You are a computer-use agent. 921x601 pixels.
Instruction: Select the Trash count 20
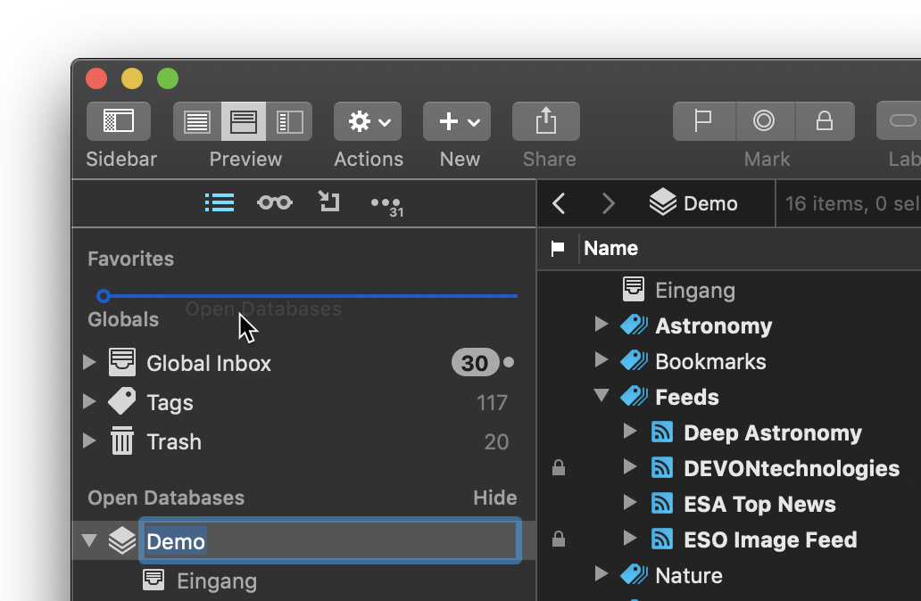point(496,442)
